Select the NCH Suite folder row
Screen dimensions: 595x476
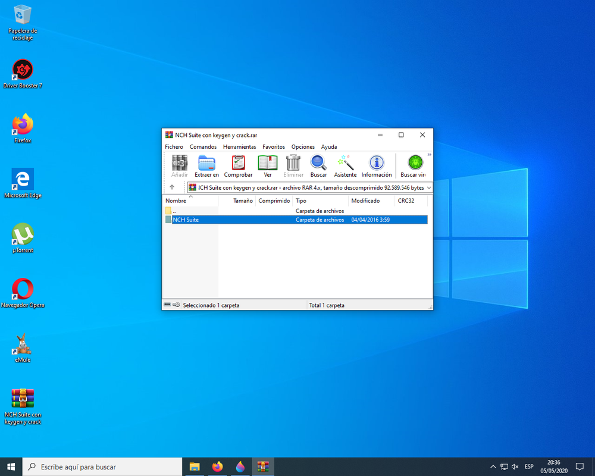pyautogui.click(x=296, y=220)
